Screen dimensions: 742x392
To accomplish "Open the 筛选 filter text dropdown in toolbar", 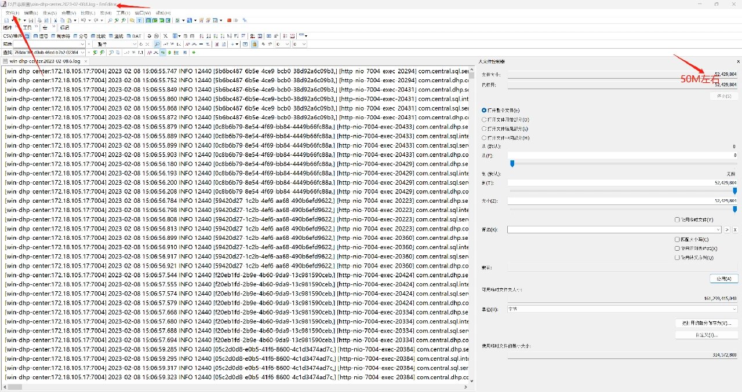I will (83, 44).
